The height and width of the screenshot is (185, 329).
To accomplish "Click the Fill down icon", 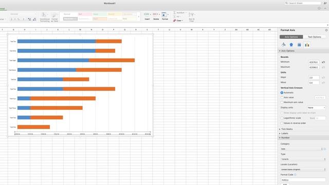I will (x=174, y=17).
